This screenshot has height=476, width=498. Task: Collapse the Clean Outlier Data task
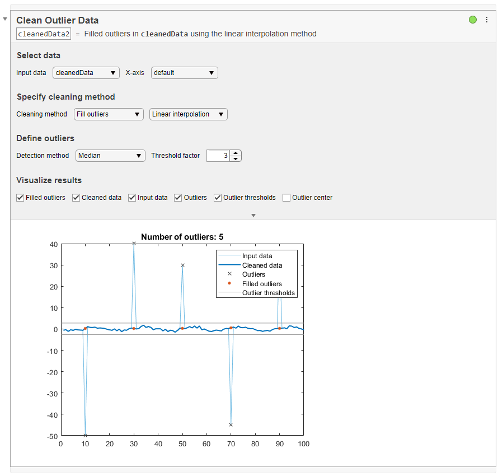tap(5, 20)
